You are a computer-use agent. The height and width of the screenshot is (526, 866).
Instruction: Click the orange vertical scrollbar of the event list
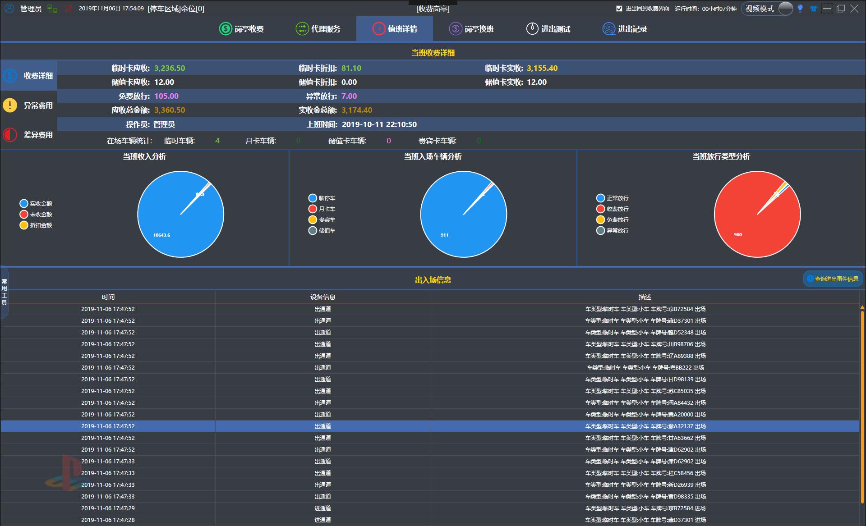862,406
